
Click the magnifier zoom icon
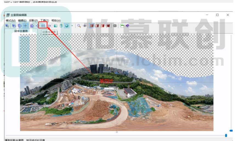point(79,26)
